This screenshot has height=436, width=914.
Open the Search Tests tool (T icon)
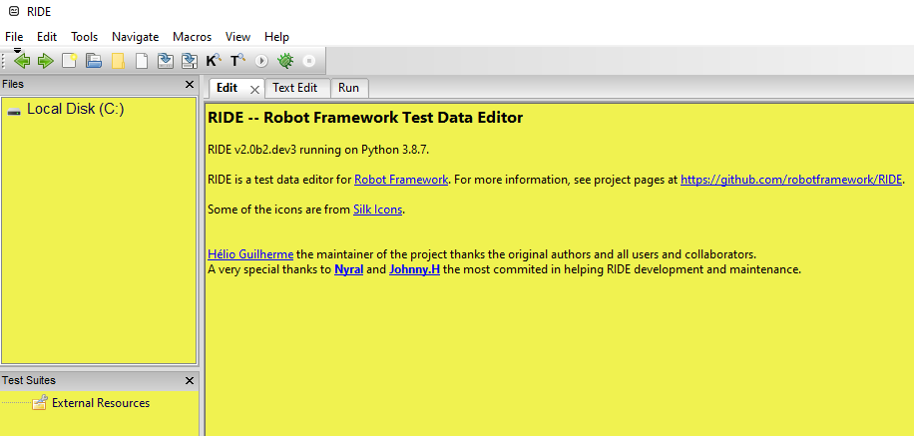pos(237,61)
